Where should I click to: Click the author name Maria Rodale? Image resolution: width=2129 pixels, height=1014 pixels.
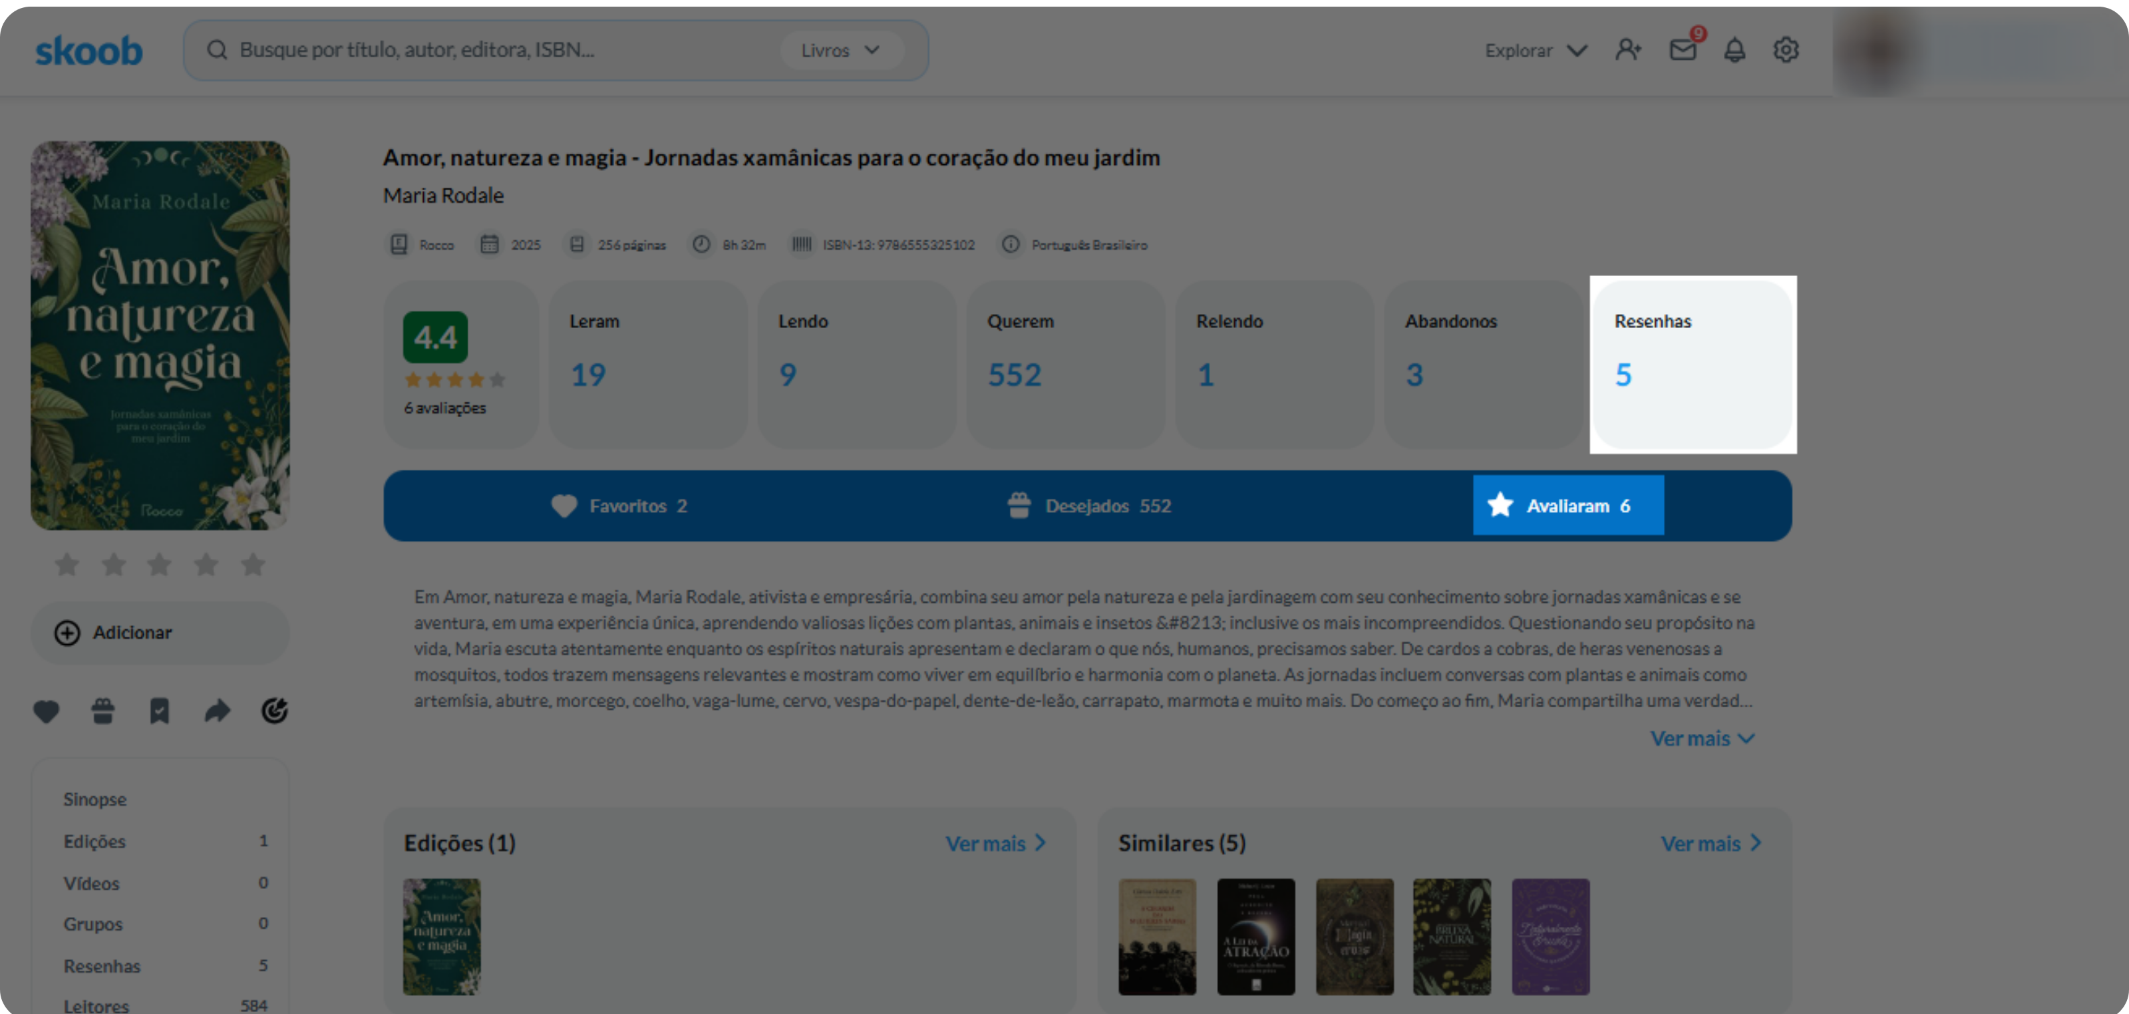click(x=444, y=196)
